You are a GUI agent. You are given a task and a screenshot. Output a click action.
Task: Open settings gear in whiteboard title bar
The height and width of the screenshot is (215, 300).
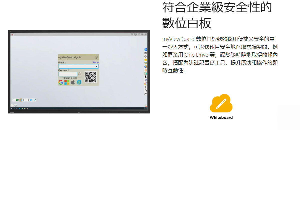point(135,34)
